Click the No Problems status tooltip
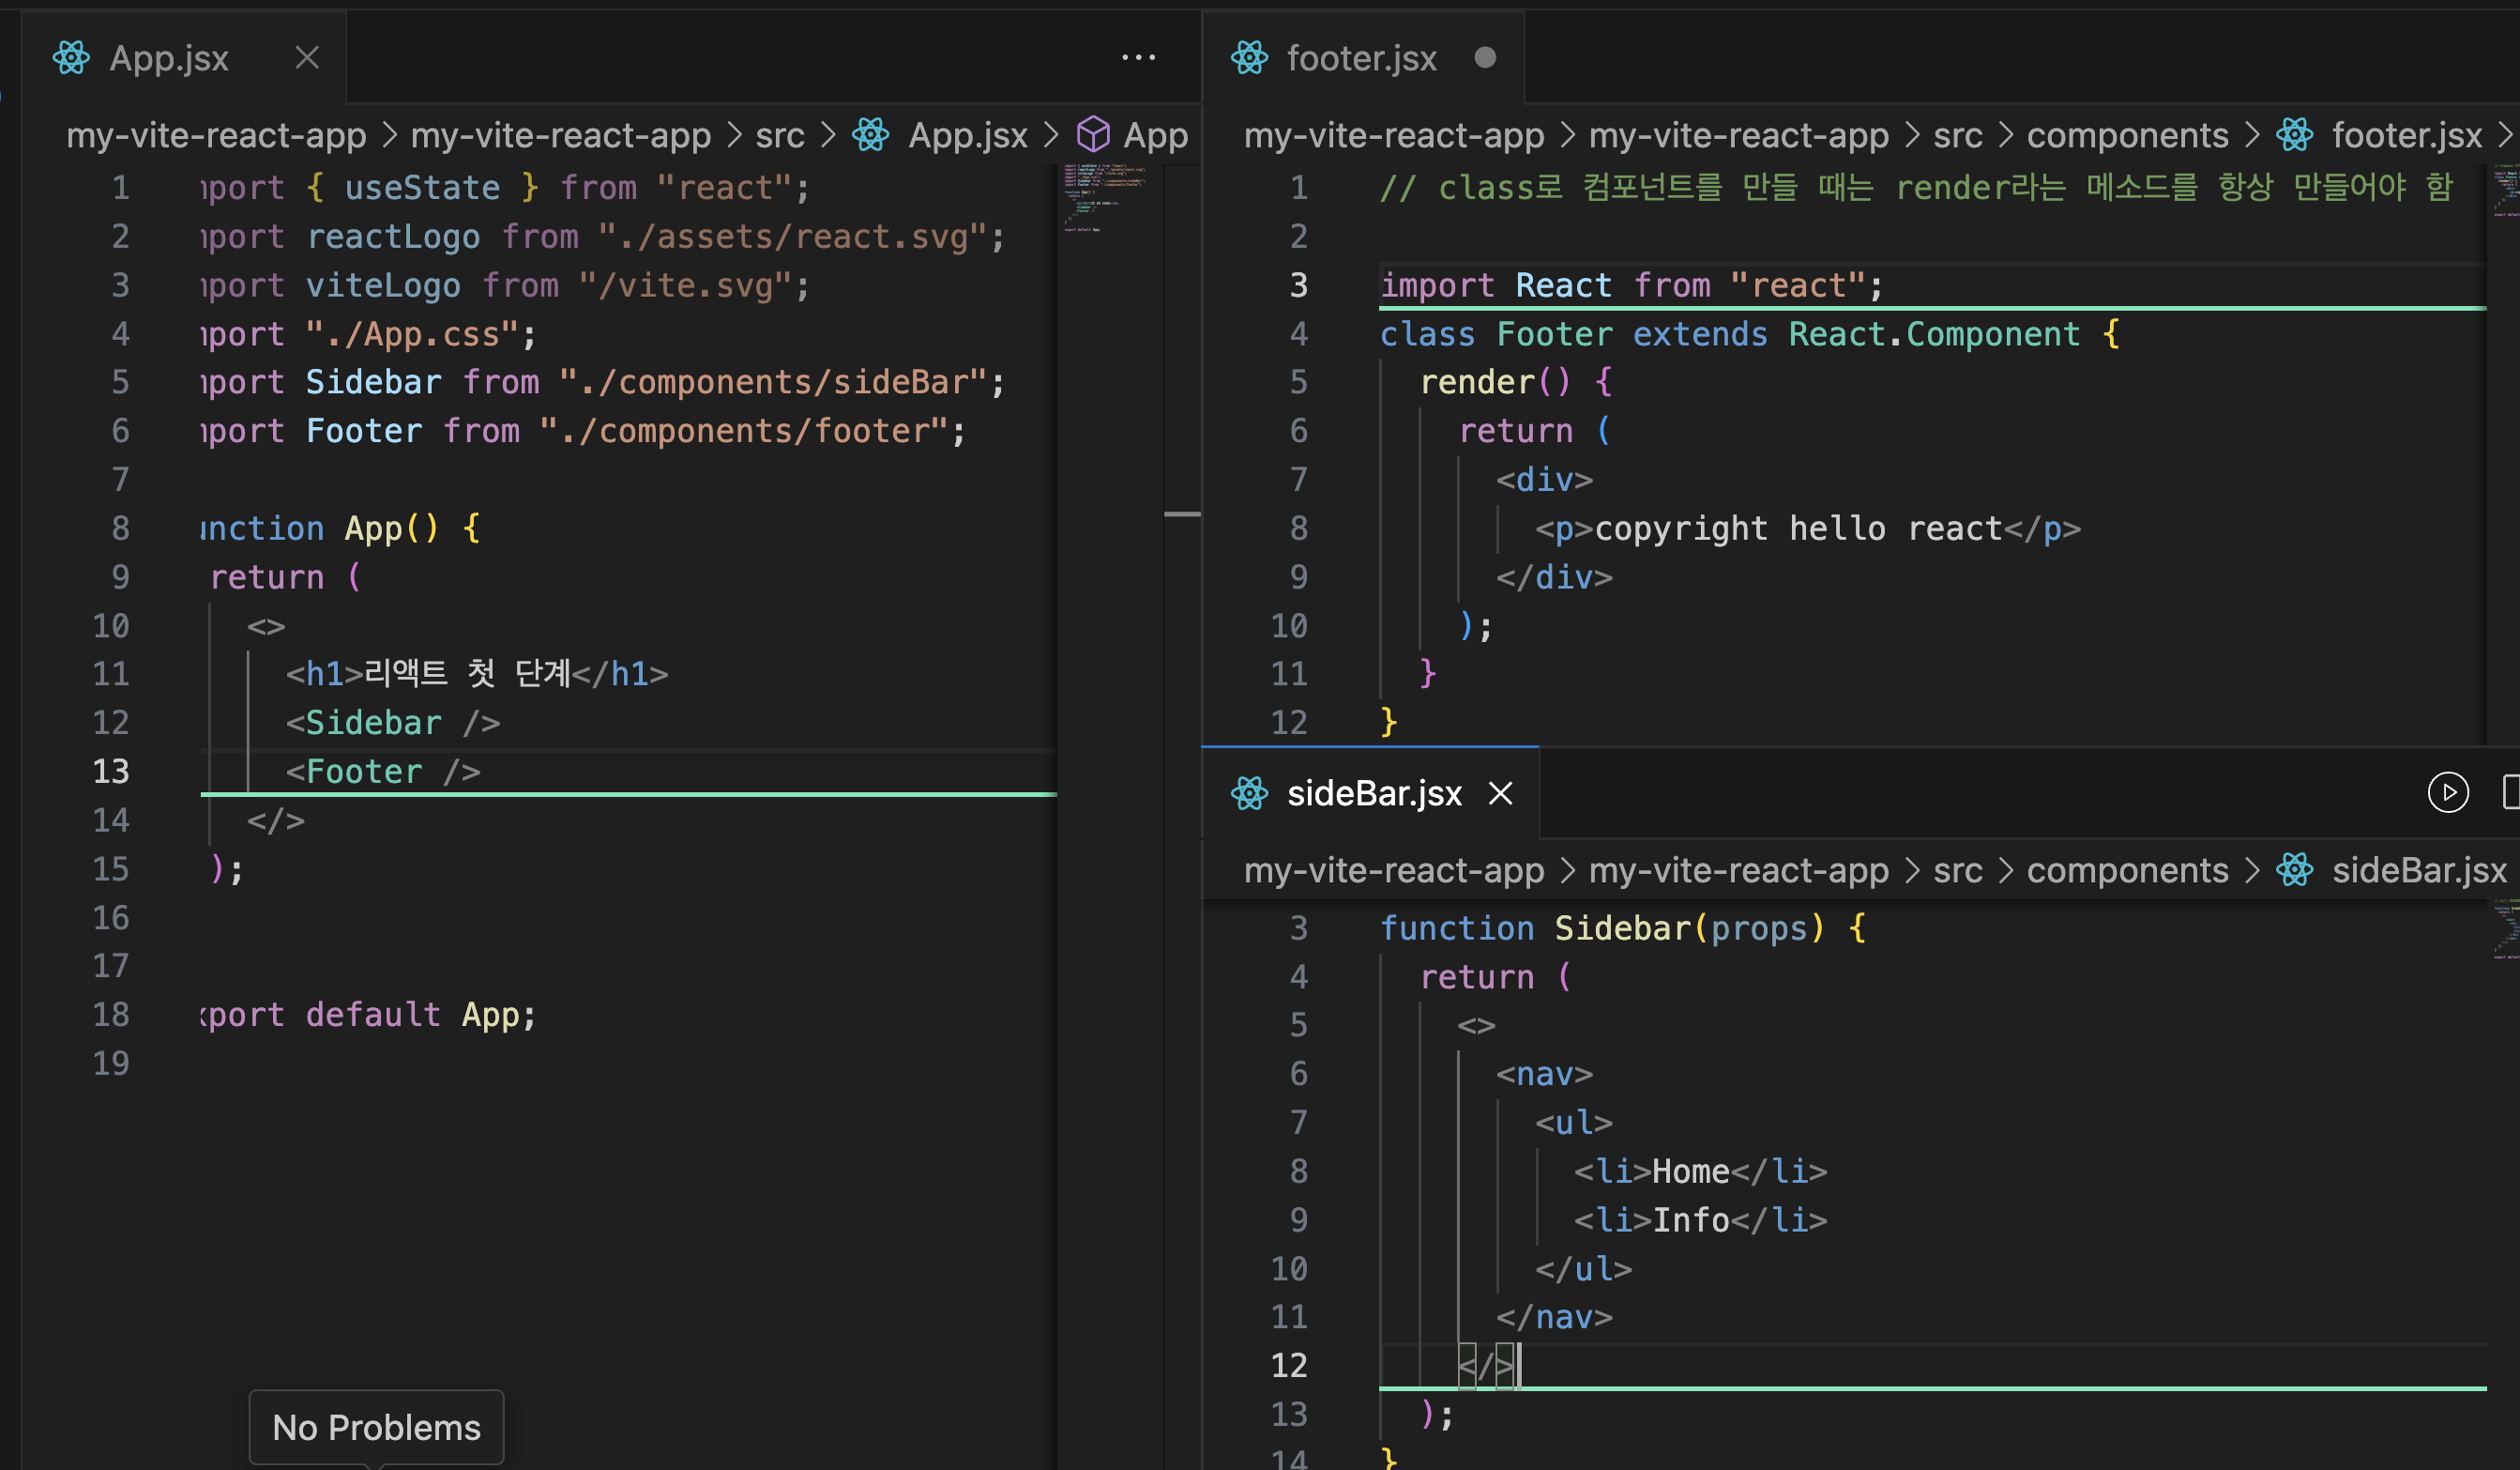Viewport: 2520px width, 1470px height. click(376, 1426)
